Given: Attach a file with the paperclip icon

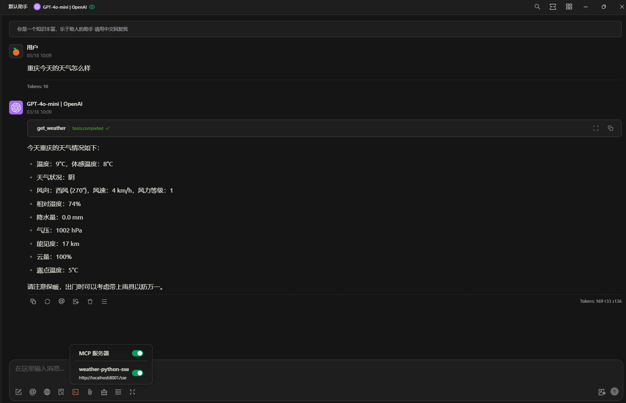Looking at the screenshot, I should click(x=90, y=392).
